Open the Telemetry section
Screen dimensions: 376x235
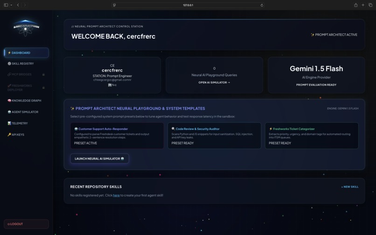click(27, 123)
